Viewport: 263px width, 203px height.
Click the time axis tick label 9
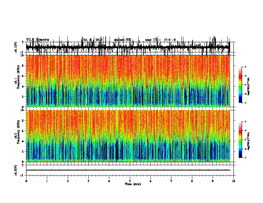coord(213,181)
